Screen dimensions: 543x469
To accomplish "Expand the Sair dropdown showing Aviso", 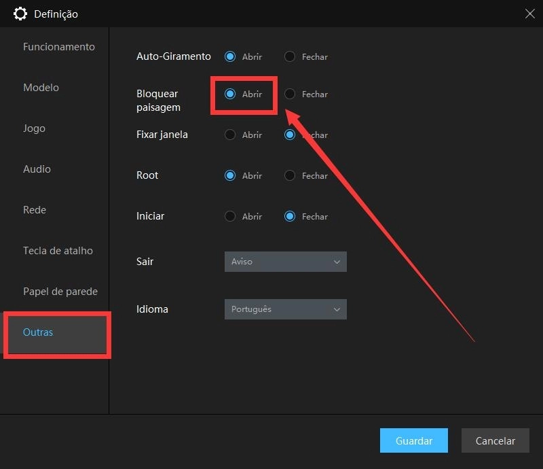I will (285, 262).
